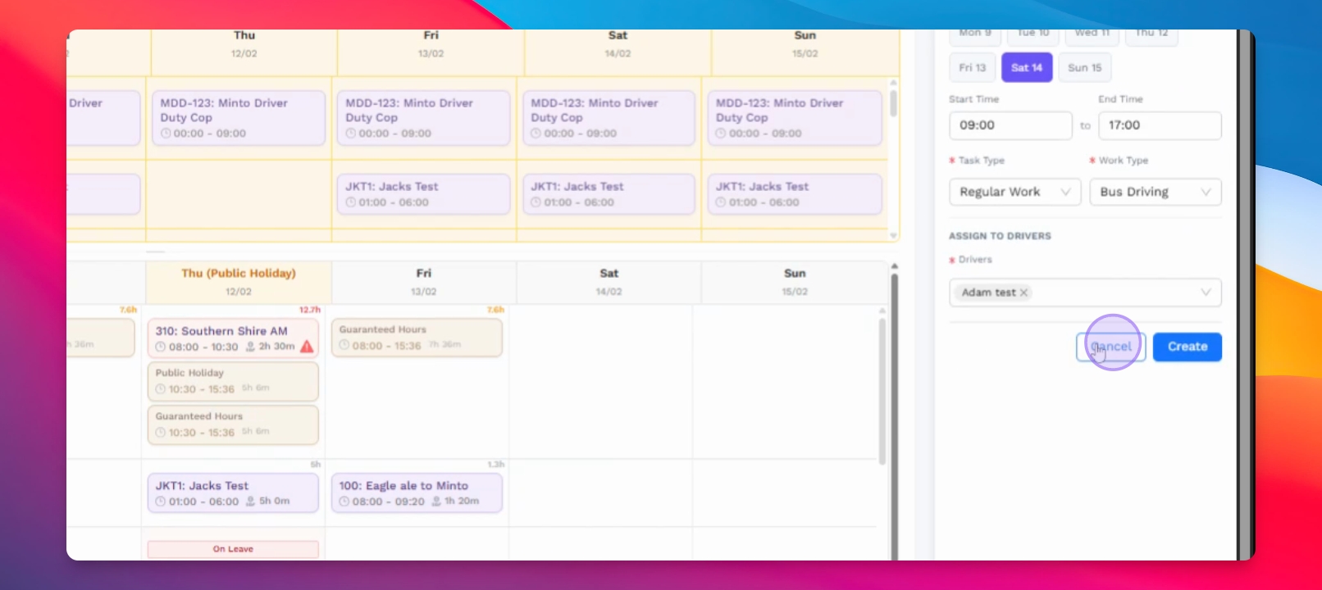1322x590 pixels.
Task: Open the Public Holiday card on Thursday
Action: click(233, 381)
